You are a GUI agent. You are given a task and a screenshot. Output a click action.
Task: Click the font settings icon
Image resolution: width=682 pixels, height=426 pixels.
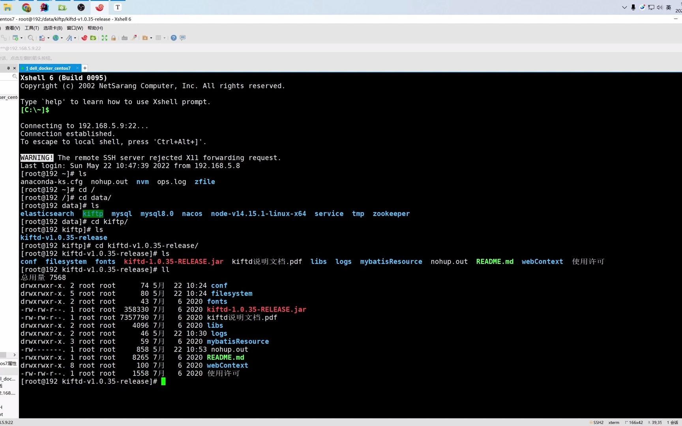tap(69, 38)
